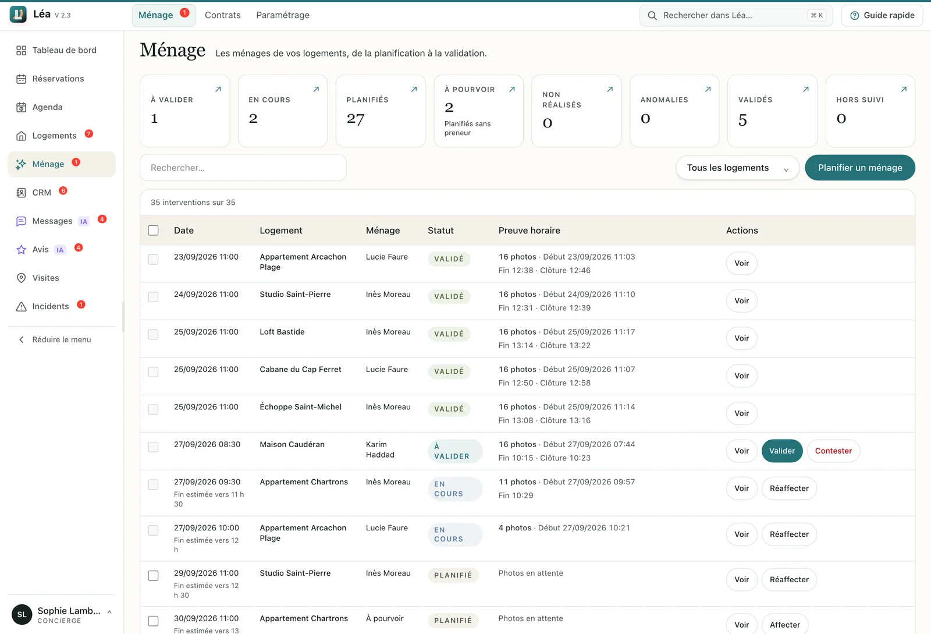Image resolution: width=931 pixels, height=634 pixels.
Task: Expand the Sophie Lamb user menu chevron
Action: pyautogui.click(x=109, y=612)
